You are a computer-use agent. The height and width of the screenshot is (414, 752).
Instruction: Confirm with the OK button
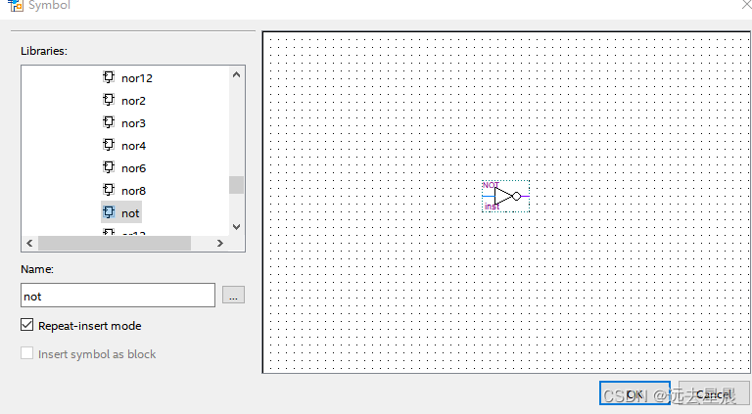pyautogui.click(x=634, y=393)
